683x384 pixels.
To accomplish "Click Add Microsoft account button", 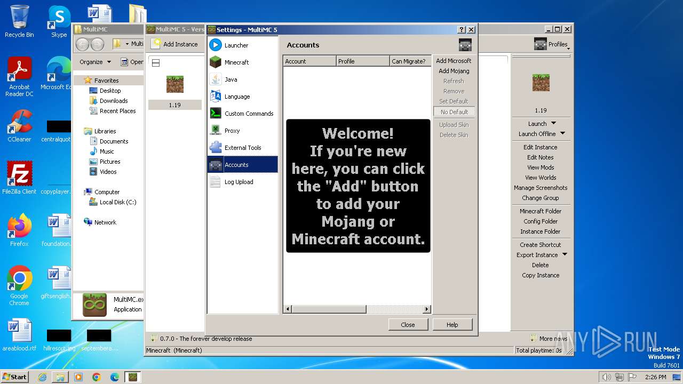I will pyautogui.click(x=454, y=61).
